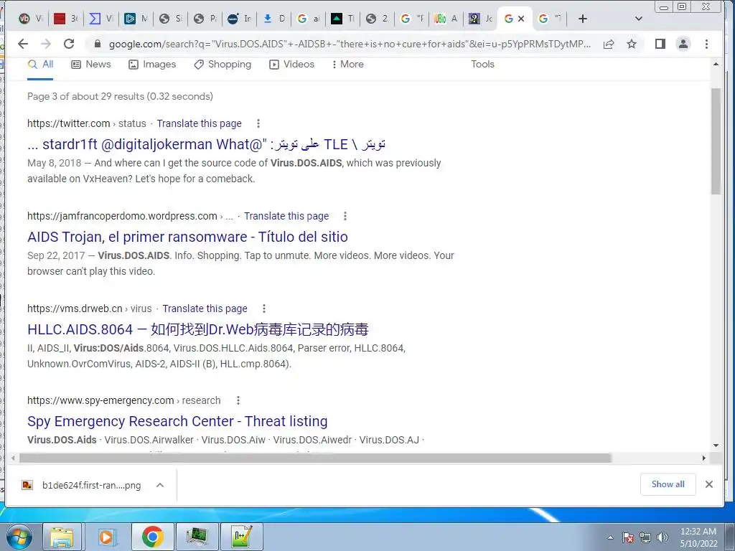Switch to the first vb tab

tap(29, 19)
